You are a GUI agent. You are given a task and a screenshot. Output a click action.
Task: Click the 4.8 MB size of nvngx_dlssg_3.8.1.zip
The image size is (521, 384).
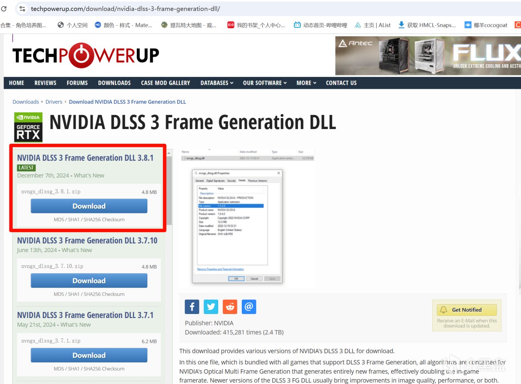tap(149, 192)
